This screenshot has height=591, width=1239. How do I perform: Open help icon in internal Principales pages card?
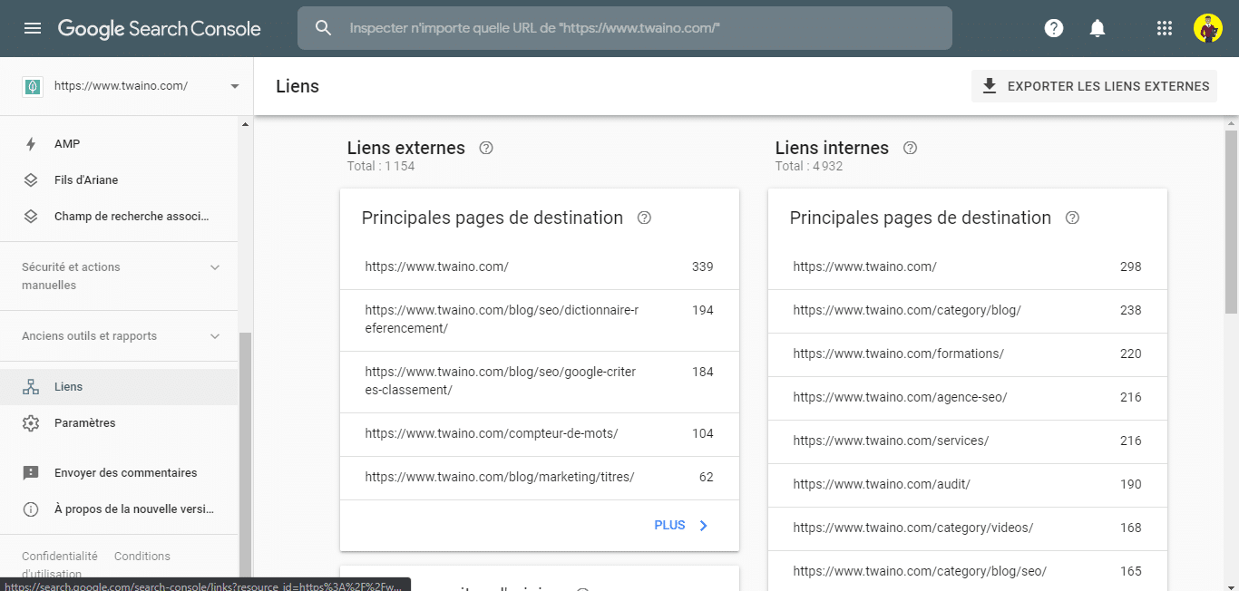tap(1072, 218)
